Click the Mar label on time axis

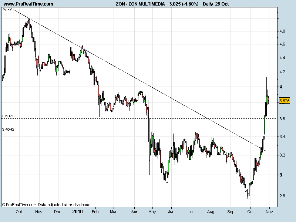(113, 212)
